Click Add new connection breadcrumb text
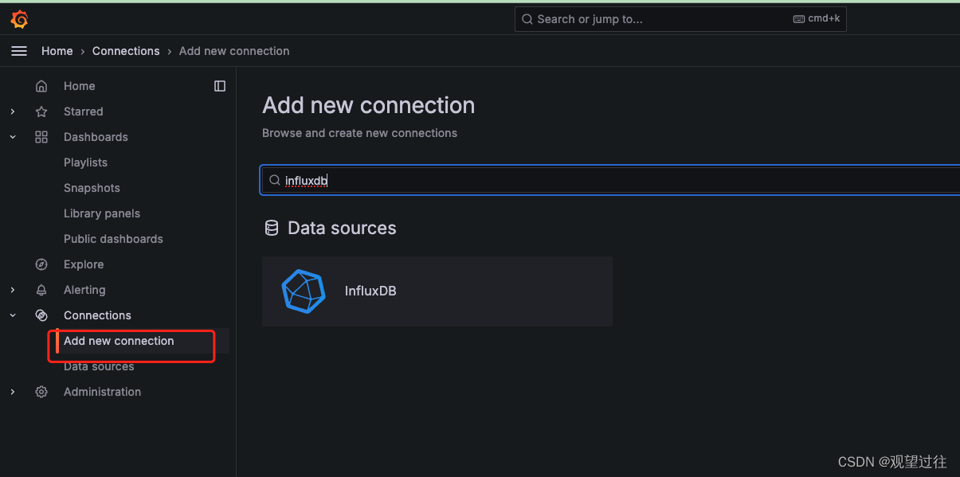The height and width of the screenshot is (477, 960). [x=234, y=51]
